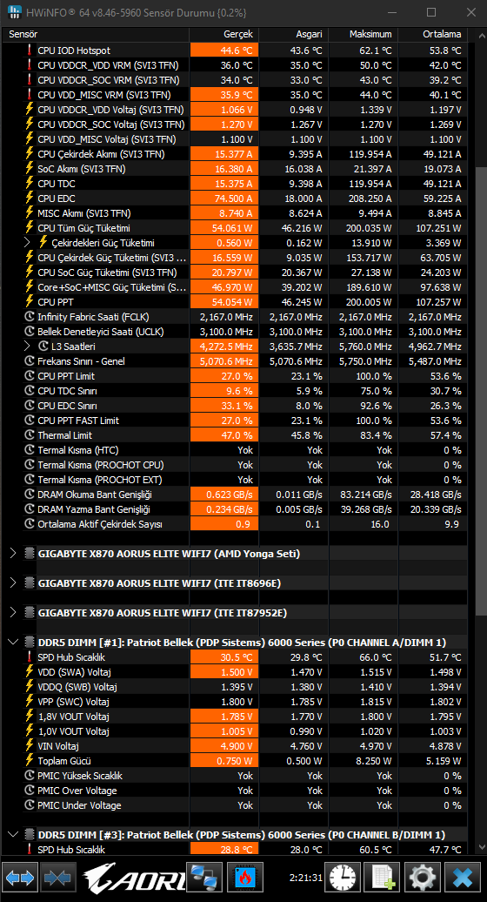Click clock icon beside DRAM Okuma Bant Genişliği
Viewport: 487px width, 902px height.
(30, 495)
